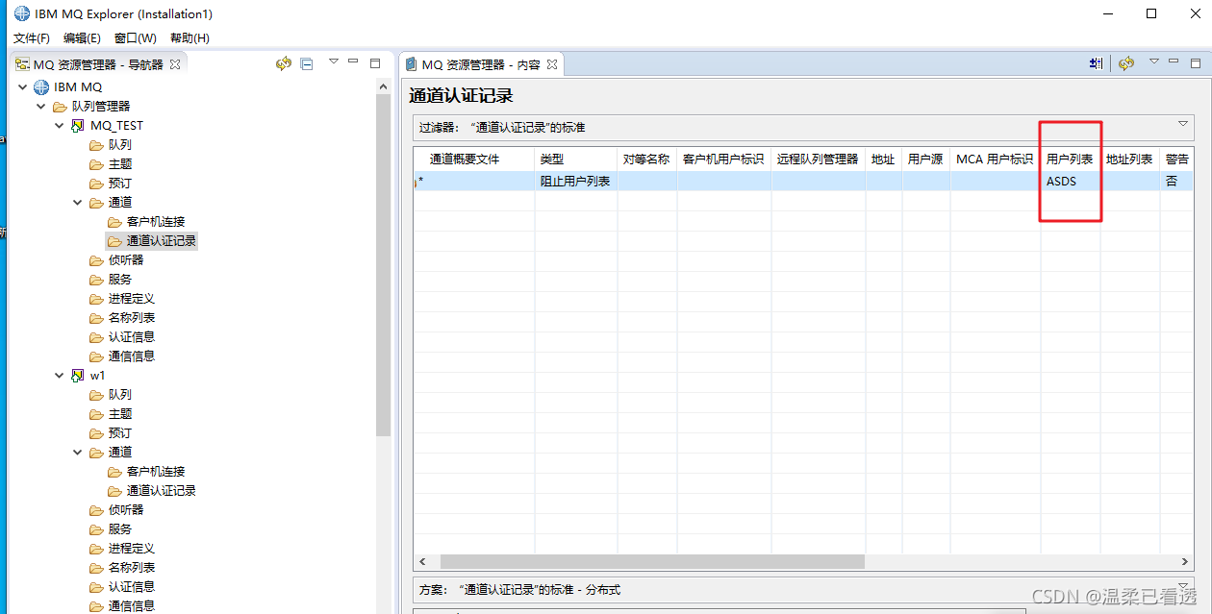
Task: Open 客户机连接 under MQ_TEST 通道
Action: 156,222
